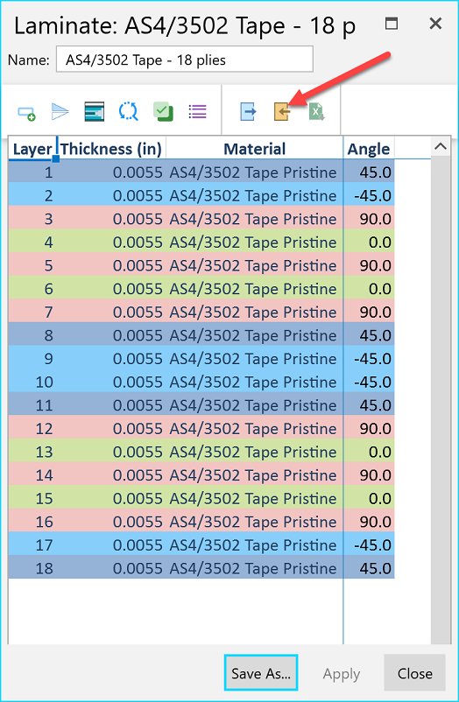Click the scrollbar up arrow
Viewport: 459px width, 702px height.
(x=441, y=146)
